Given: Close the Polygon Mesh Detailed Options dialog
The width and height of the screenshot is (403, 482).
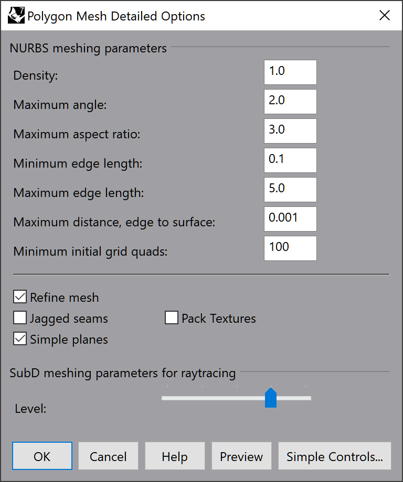Looking at the screenshot, I should click(385, 15).
